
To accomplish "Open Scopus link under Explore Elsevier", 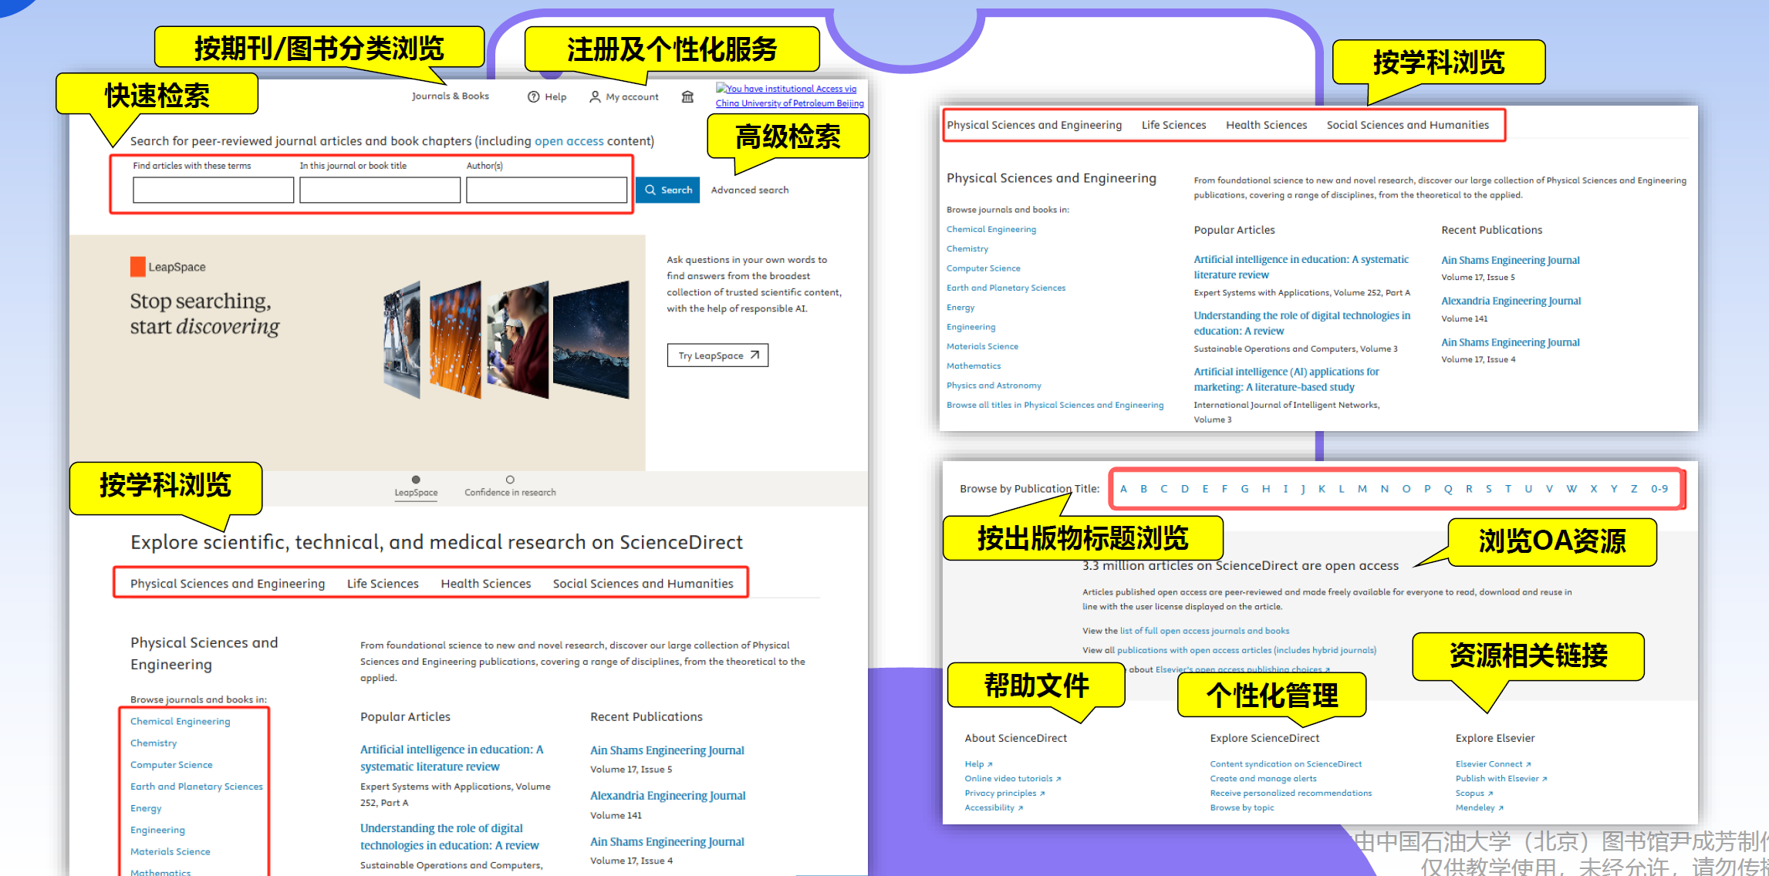I will coord(1474,793).
